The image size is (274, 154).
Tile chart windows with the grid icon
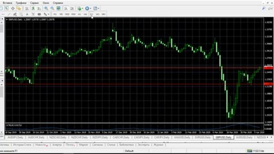[x=59, y=9]
